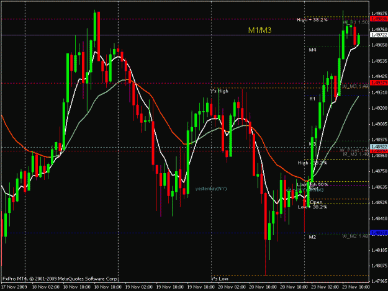Click the light blue 1.48922 price tag
This screenshot has width=388, height=291.
tap(379, 147)
